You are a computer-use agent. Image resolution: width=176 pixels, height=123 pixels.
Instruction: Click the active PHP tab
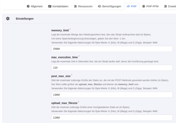click(132, 6)
